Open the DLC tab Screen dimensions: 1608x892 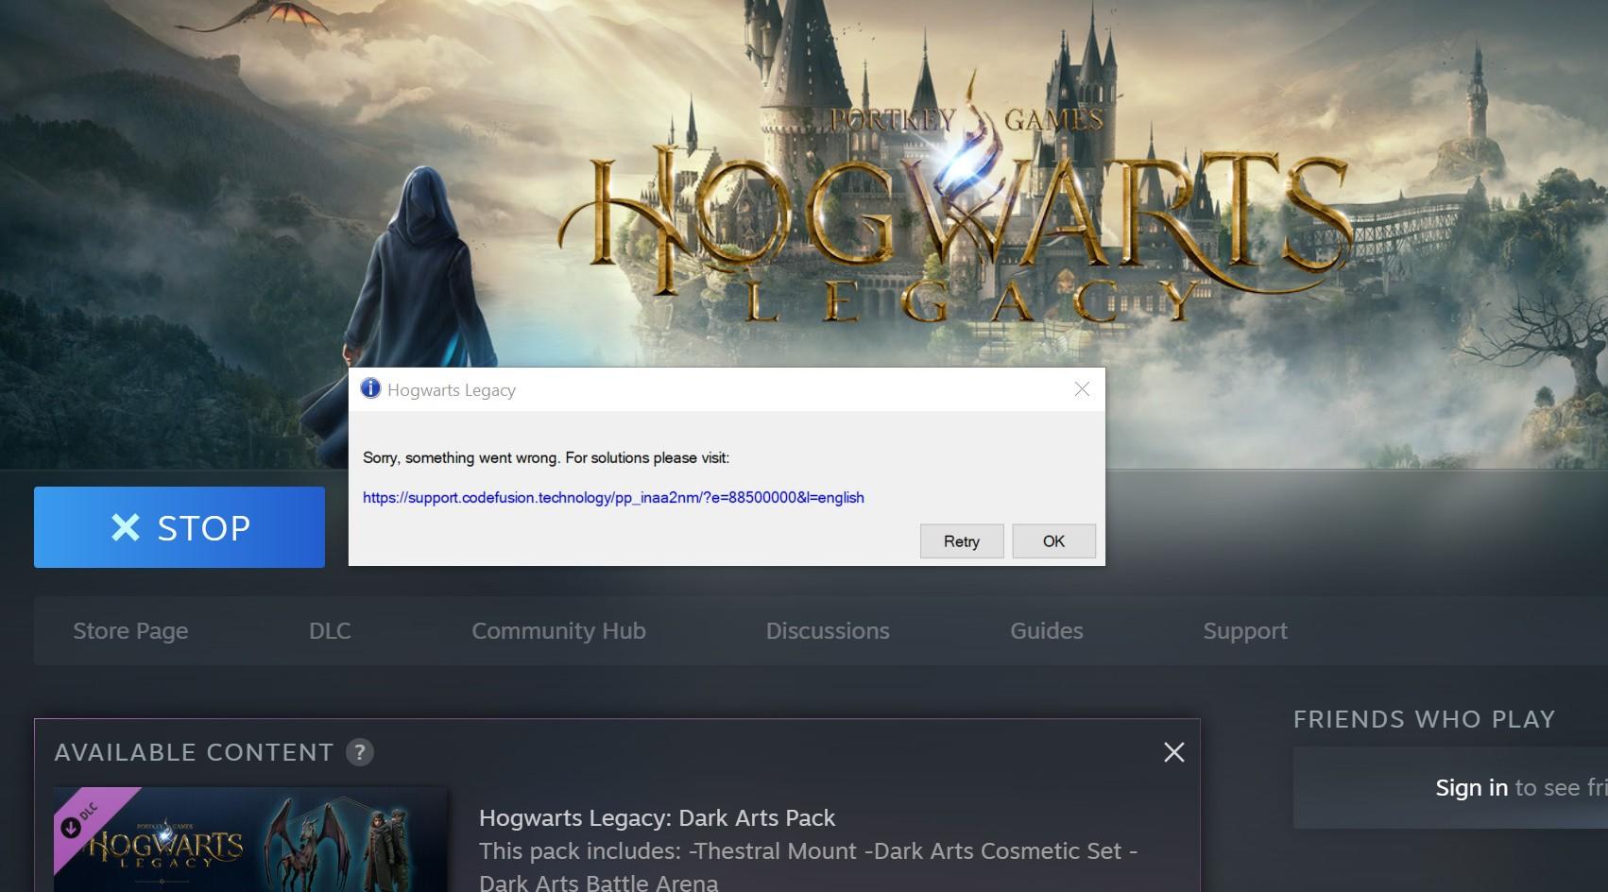point(330,630)
